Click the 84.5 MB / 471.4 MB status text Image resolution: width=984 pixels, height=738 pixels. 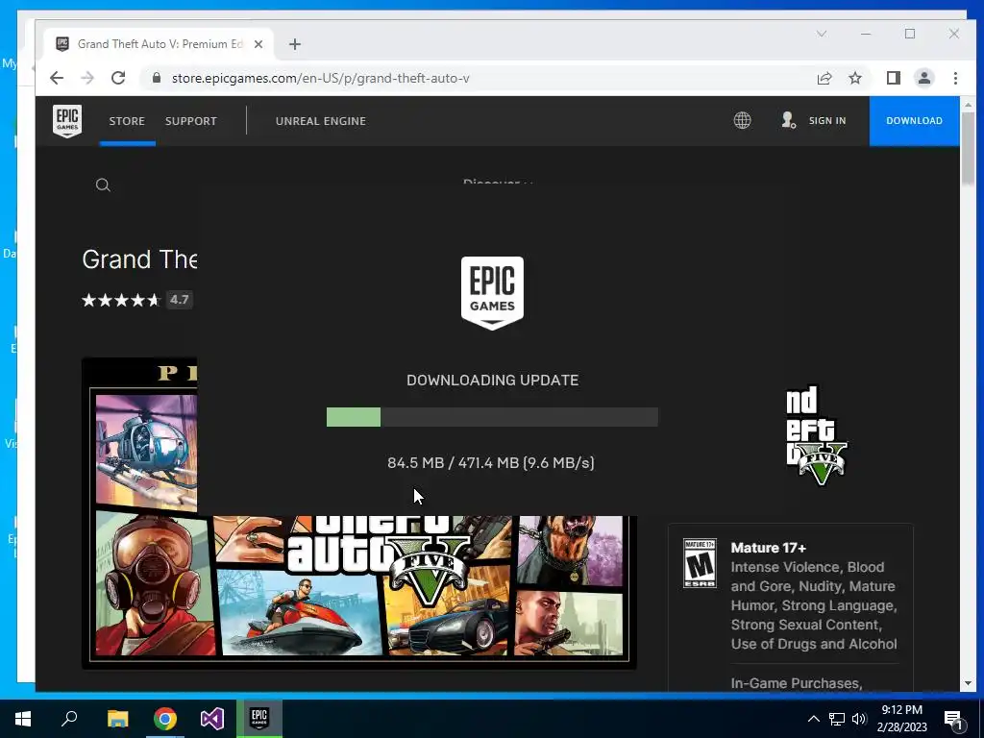491,462
